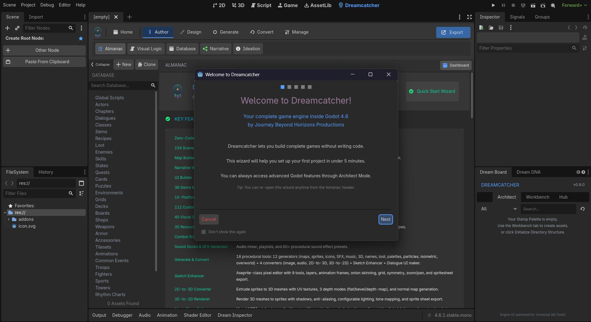
Task: Run the project with the play icon
Action: (x=493, y=5)
